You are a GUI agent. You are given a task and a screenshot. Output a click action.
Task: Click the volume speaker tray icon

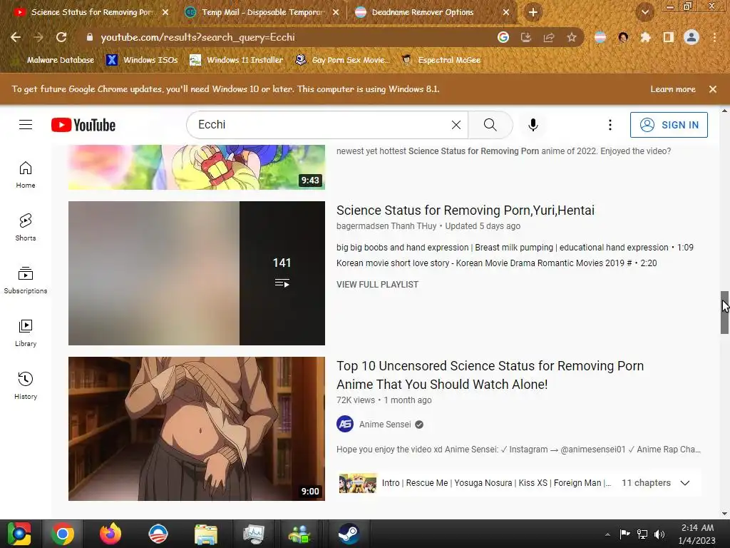[659, 534]
